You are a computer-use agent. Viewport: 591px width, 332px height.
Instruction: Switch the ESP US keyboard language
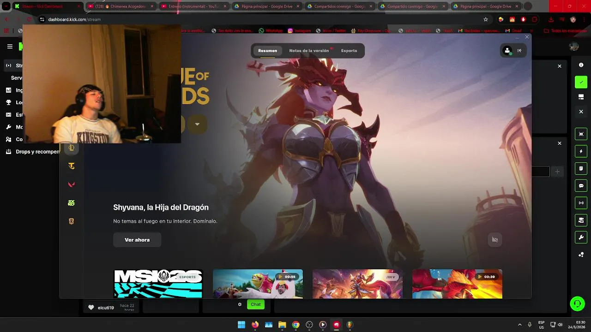(x=541, y=325)
